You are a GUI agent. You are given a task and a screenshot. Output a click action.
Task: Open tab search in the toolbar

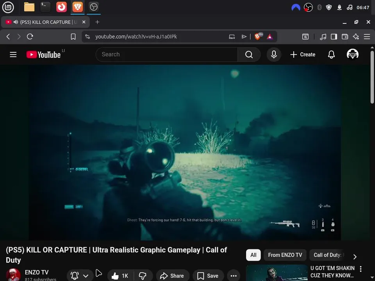305,37
